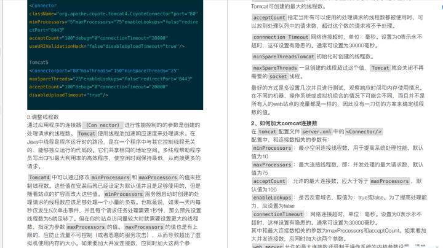The width and height of the screenshot is (443, 248).
Task: Click "minProcessors" before 服务器启动时创建
Action: pyautogui.click(x=124, y=194)
